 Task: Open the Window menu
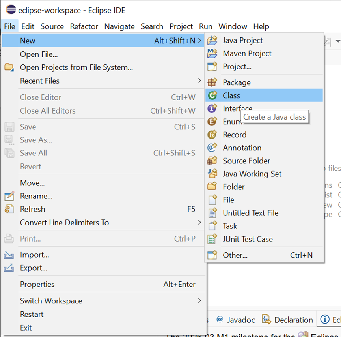(233, 26)
